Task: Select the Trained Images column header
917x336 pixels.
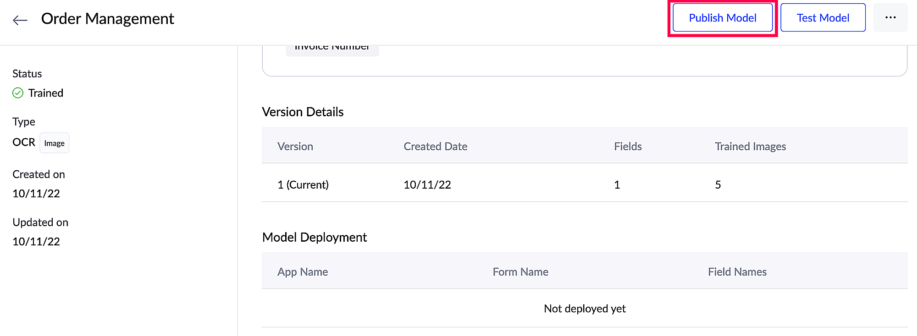Action: (750, 146)
